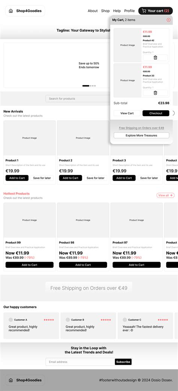
Task: Click the Subscribe newsletter button
Action: pos(123,362)
